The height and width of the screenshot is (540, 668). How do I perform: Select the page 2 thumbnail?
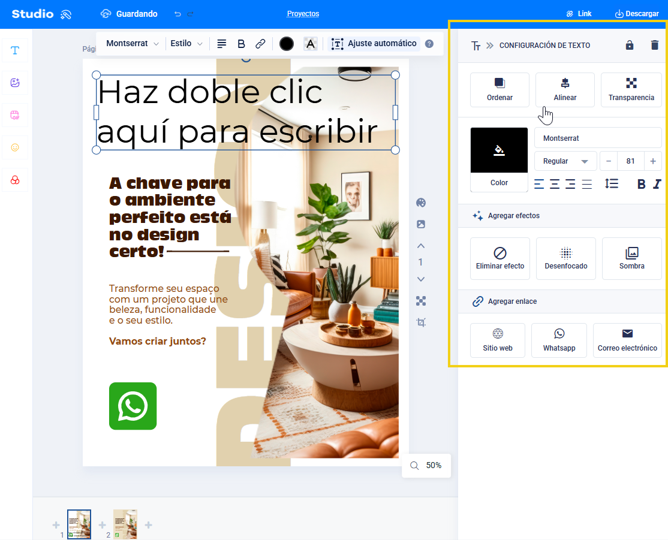click(x=125, y=524)
